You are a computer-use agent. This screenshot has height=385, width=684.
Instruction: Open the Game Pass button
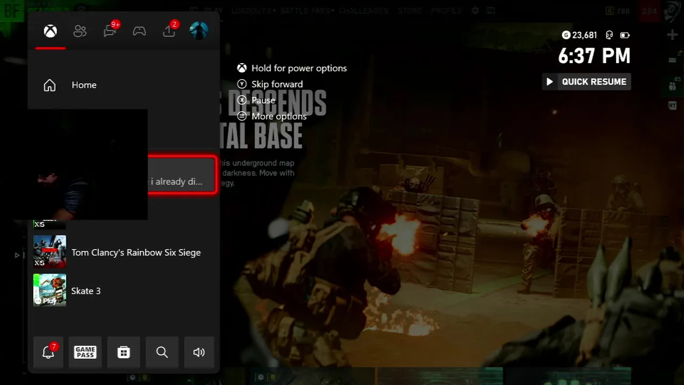(x=85, y=352)
